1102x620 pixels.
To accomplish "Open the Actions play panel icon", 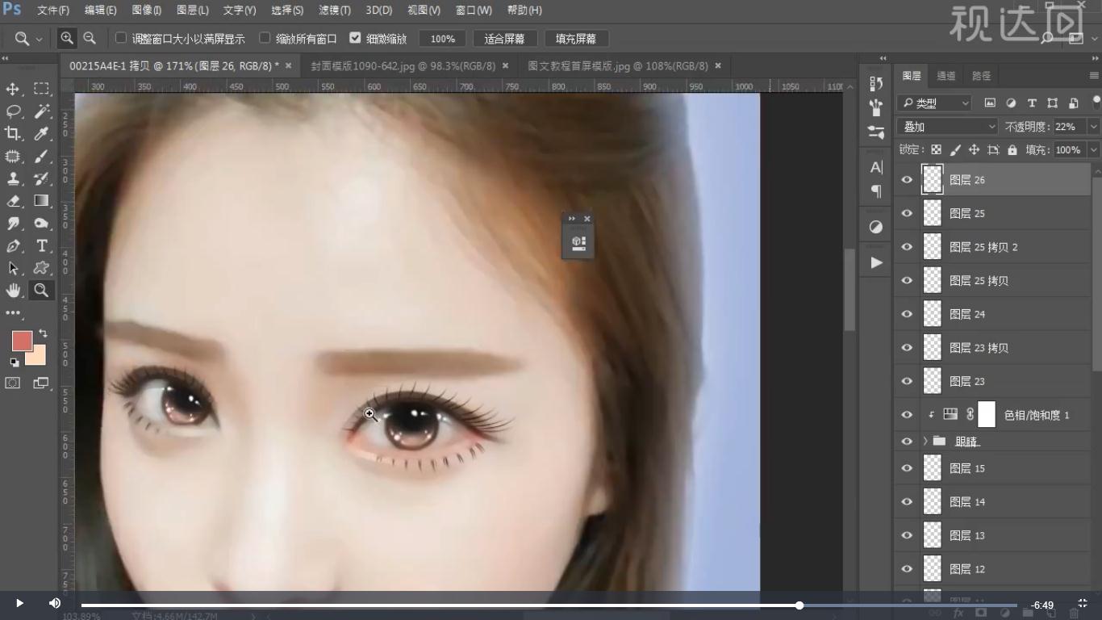I will pyautogui.click(x=876, y=262).
